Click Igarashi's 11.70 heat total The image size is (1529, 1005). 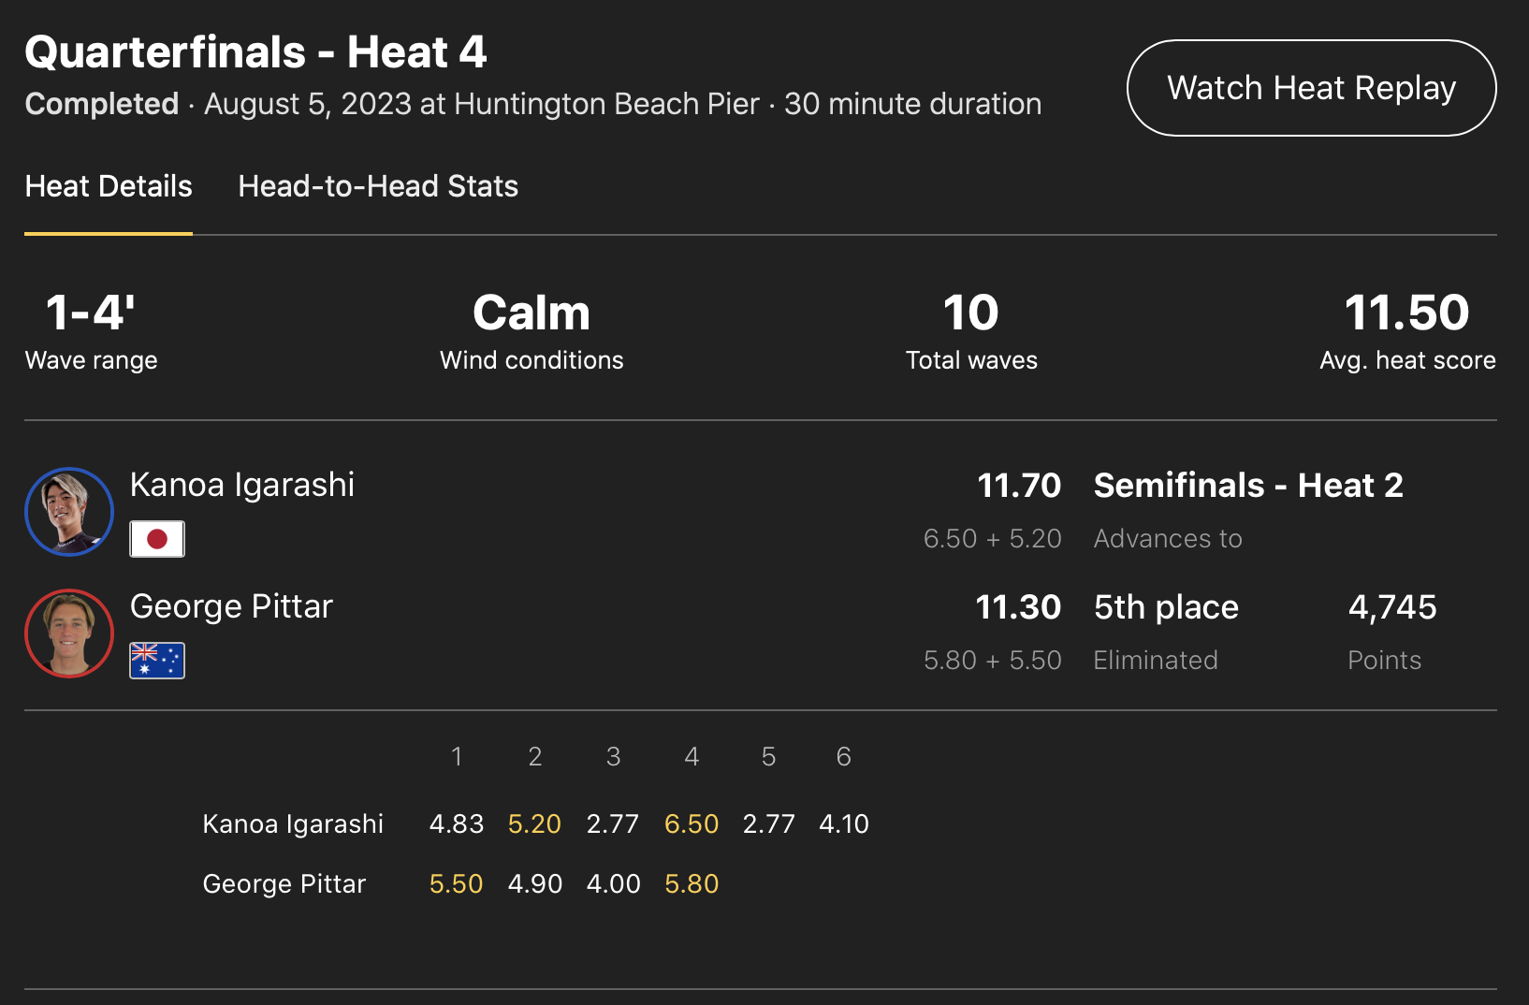coord(1019,486)
